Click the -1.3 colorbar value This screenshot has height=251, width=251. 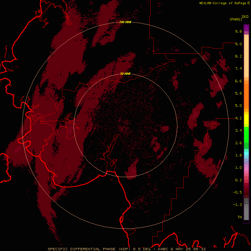click(x=237, y=205)
